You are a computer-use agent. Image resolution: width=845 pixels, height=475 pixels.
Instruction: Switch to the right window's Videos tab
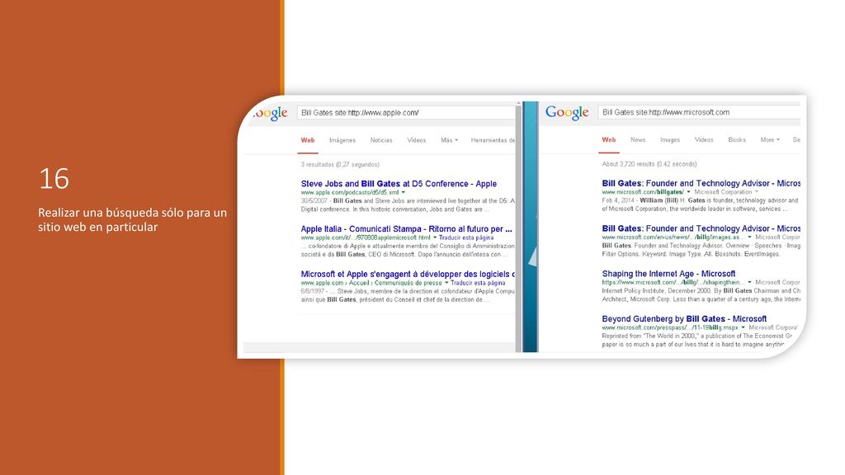click(704, 139)
